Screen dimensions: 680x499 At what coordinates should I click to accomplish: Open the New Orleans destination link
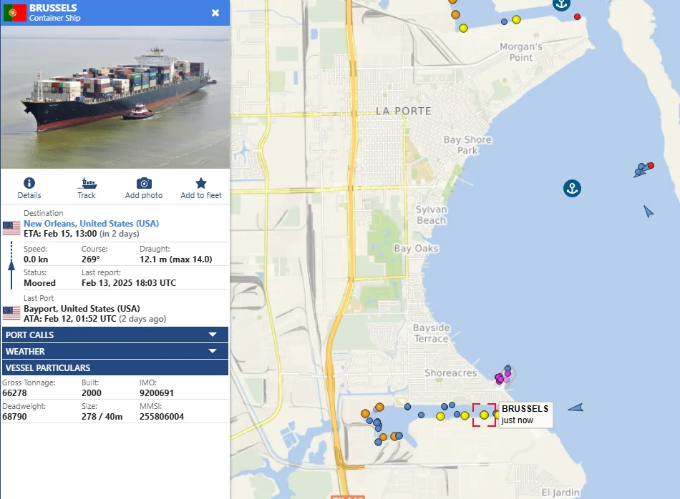tap(91, 224)
